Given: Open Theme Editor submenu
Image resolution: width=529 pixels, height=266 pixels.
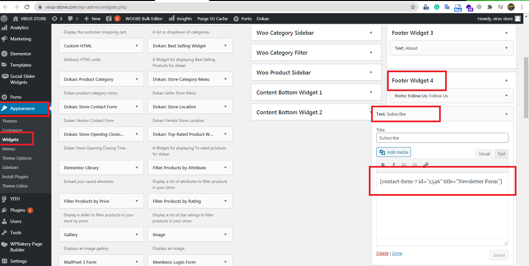Looking at the screenshot, I should [15, 186].
